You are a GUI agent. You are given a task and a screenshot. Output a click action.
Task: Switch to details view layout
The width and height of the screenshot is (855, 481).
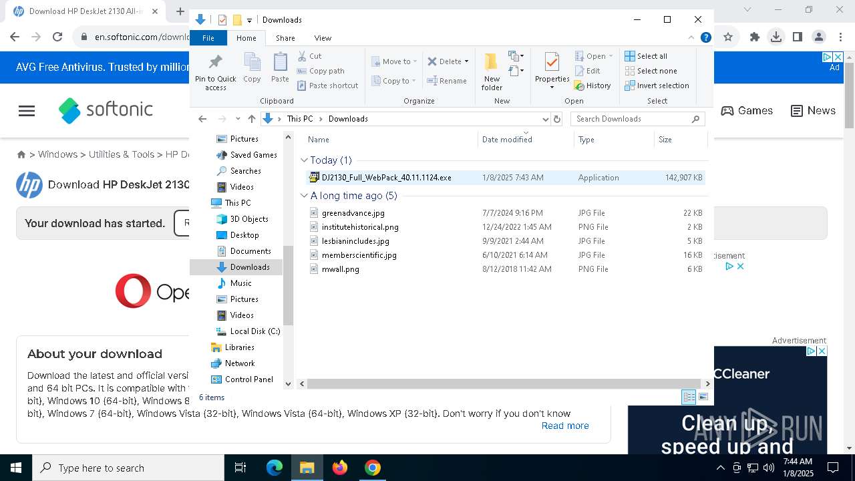689,397
